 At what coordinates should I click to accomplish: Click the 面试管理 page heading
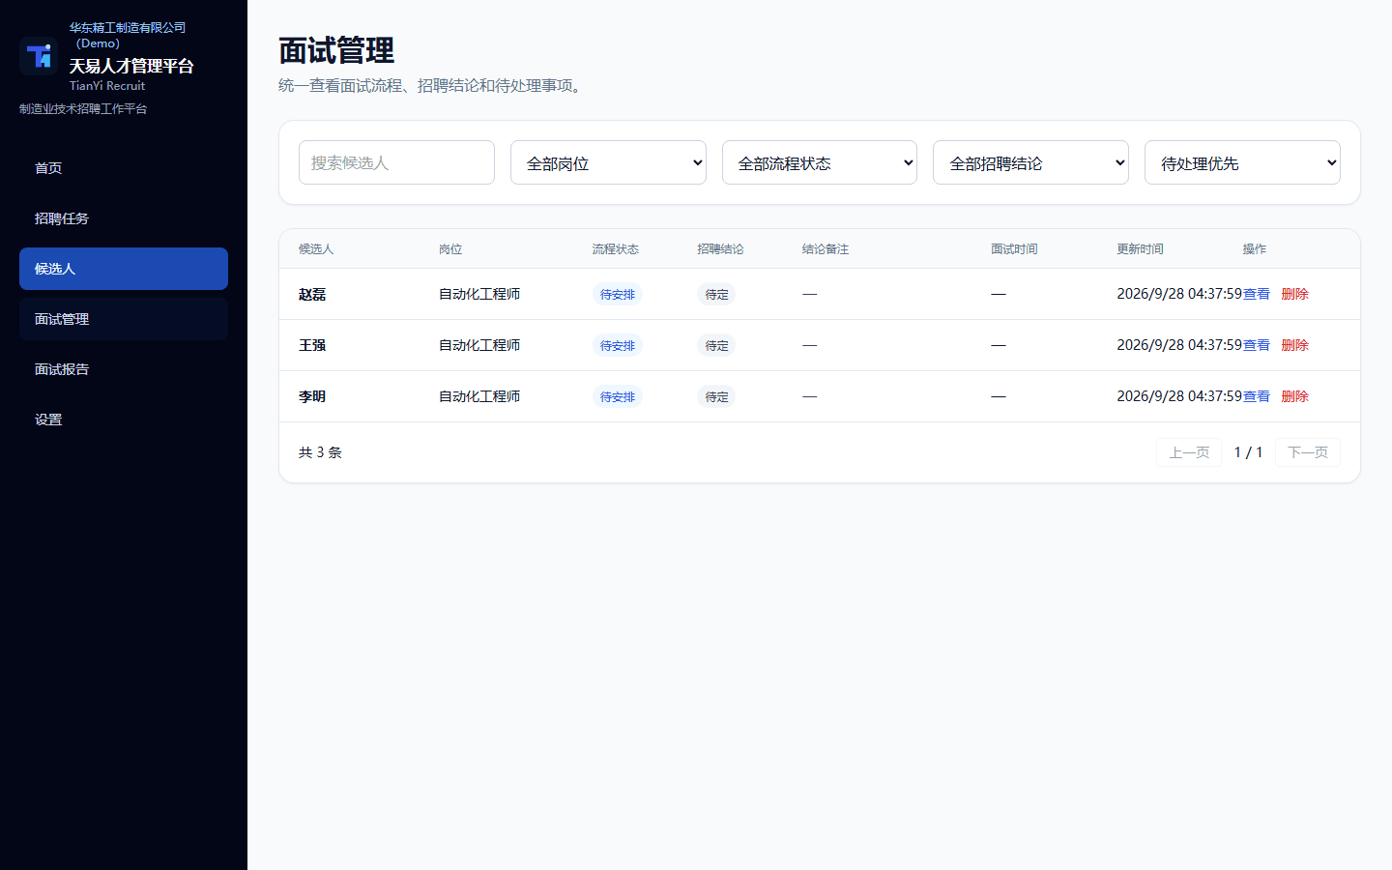(336, 50)
